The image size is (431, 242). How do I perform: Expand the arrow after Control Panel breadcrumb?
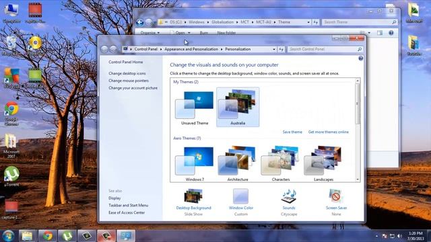[161, 49]
